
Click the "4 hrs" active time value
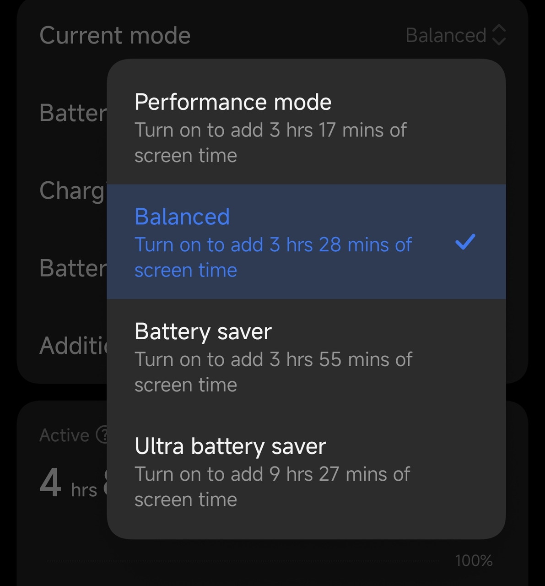[x=68, y=484]
